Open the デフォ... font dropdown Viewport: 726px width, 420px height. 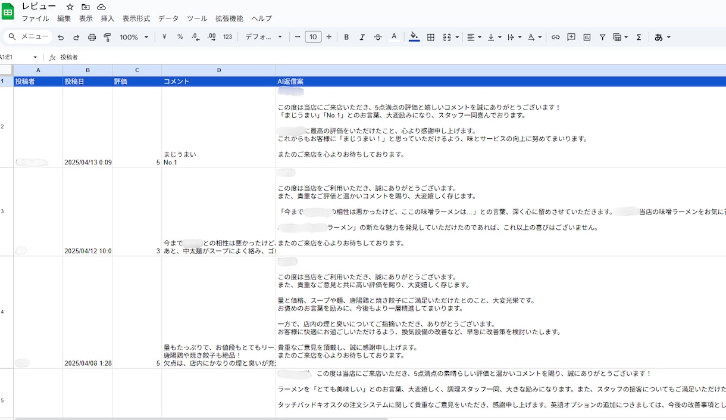tap(264, 37)
